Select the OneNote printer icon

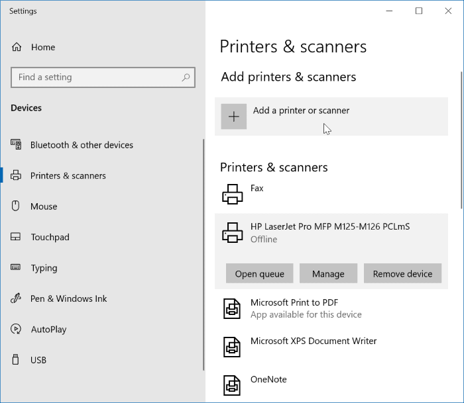pyautogui.click(x=232, y=384)
